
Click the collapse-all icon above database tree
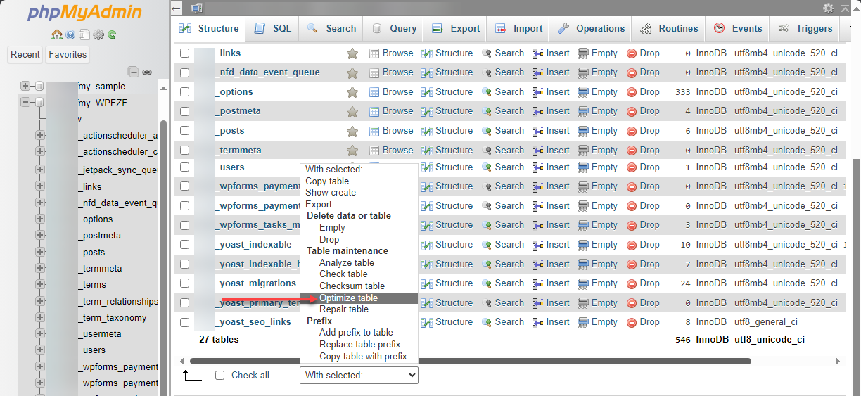click(x=133, y=72)
